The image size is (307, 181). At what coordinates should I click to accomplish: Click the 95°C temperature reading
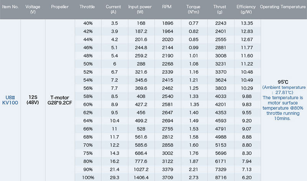tap(283, 82)
